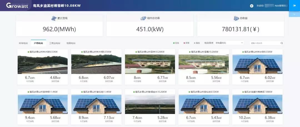Screen dimensions: 300x127
Task: Click the Growatt logo in header
Action: (17, 6)
